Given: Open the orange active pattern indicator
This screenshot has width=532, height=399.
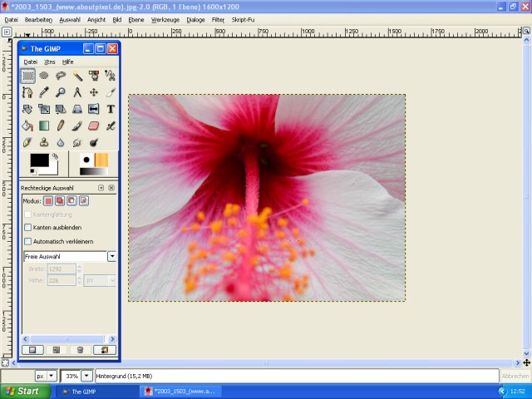Looking at the screenshot, I should (x=101, y=160).
